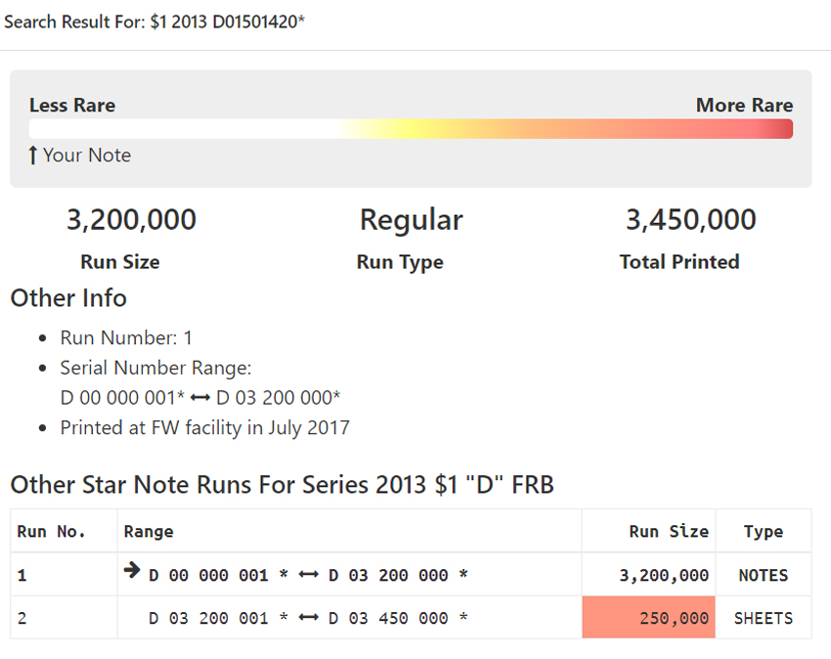The image size is (831, 659).
Task: Click the 'Other Star Note Runs' section heading
Action: 282,485
